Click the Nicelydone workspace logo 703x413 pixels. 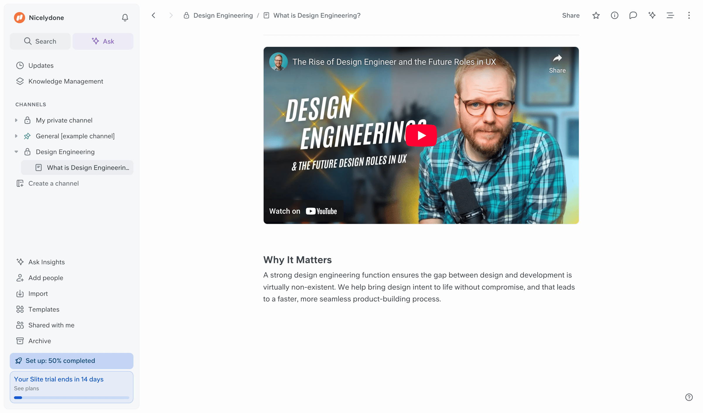20,18
